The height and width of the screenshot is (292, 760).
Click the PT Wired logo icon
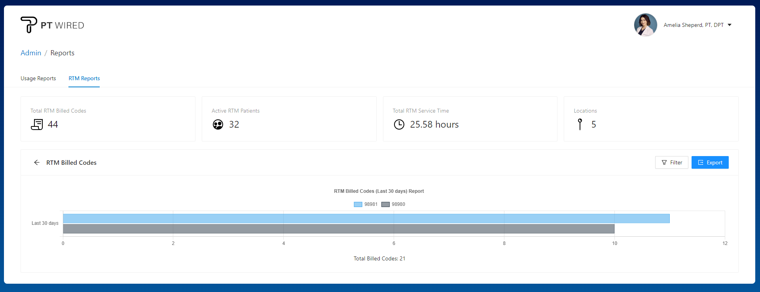28,25
